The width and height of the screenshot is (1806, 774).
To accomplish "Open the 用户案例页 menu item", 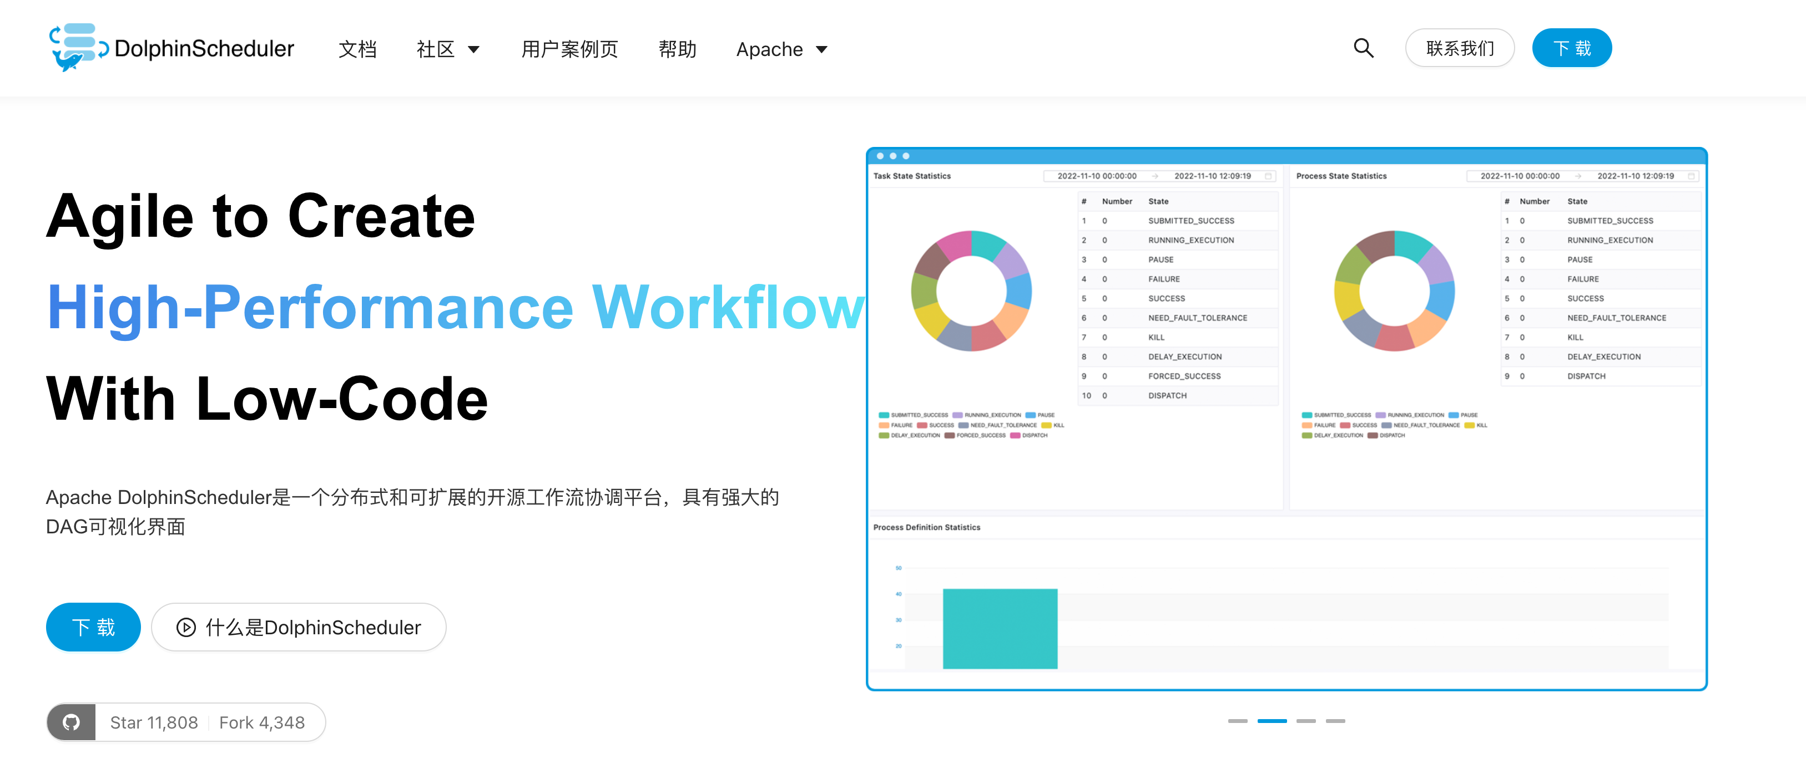I will 569,49.
